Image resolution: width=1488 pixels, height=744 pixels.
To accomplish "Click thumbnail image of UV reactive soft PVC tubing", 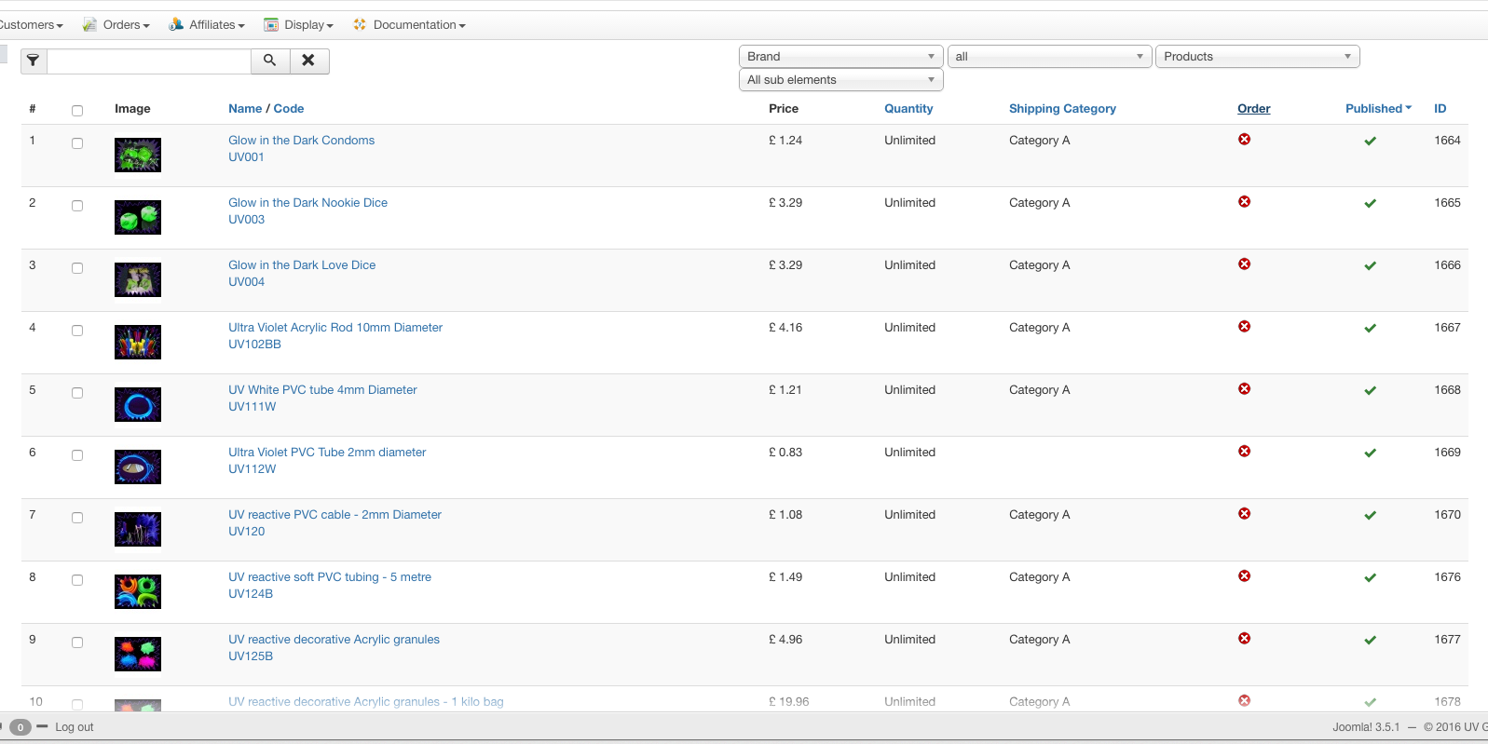I will [138, 591].
